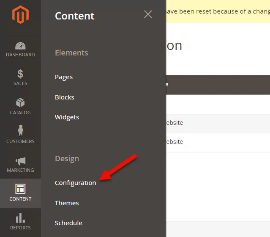
Task: Click the yellow reset notification message
Action: [218, 11]
